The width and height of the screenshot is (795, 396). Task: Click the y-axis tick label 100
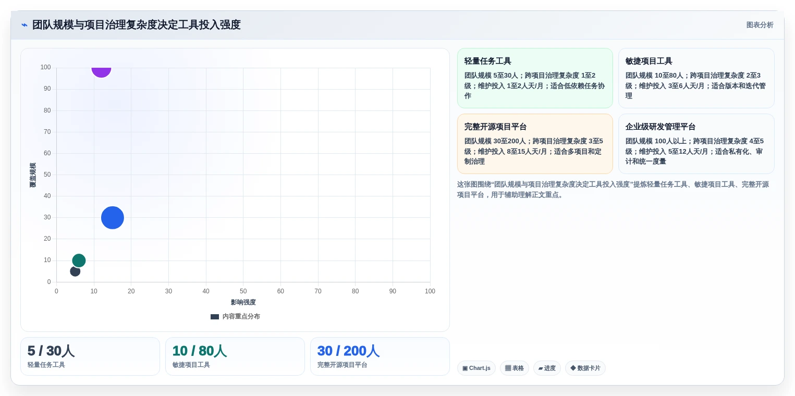click(46, 67)
